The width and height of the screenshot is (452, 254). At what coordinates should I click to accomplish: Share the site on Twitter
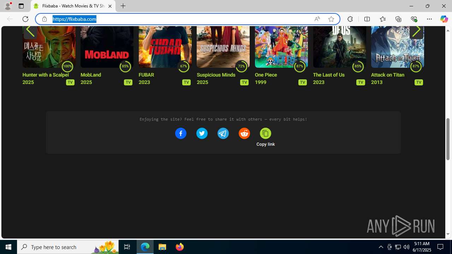202,133
